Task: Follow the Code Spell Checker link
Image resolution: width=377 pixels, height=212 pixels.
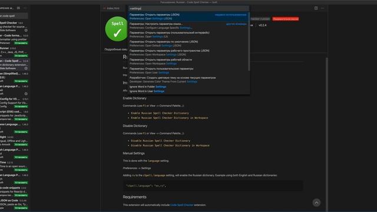Action: tap(182, 205)
